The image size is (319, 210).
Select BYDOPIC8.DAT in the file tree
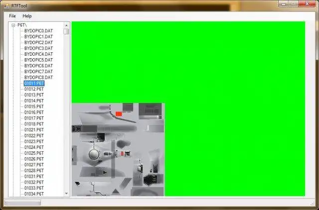click(x=38, y=78)
